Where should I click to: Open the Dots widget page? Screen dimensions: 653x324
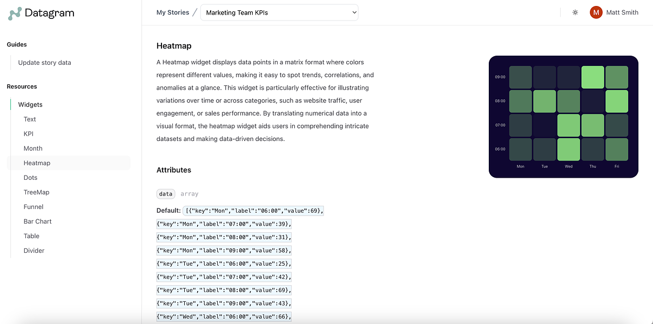[x=31, y=178]
